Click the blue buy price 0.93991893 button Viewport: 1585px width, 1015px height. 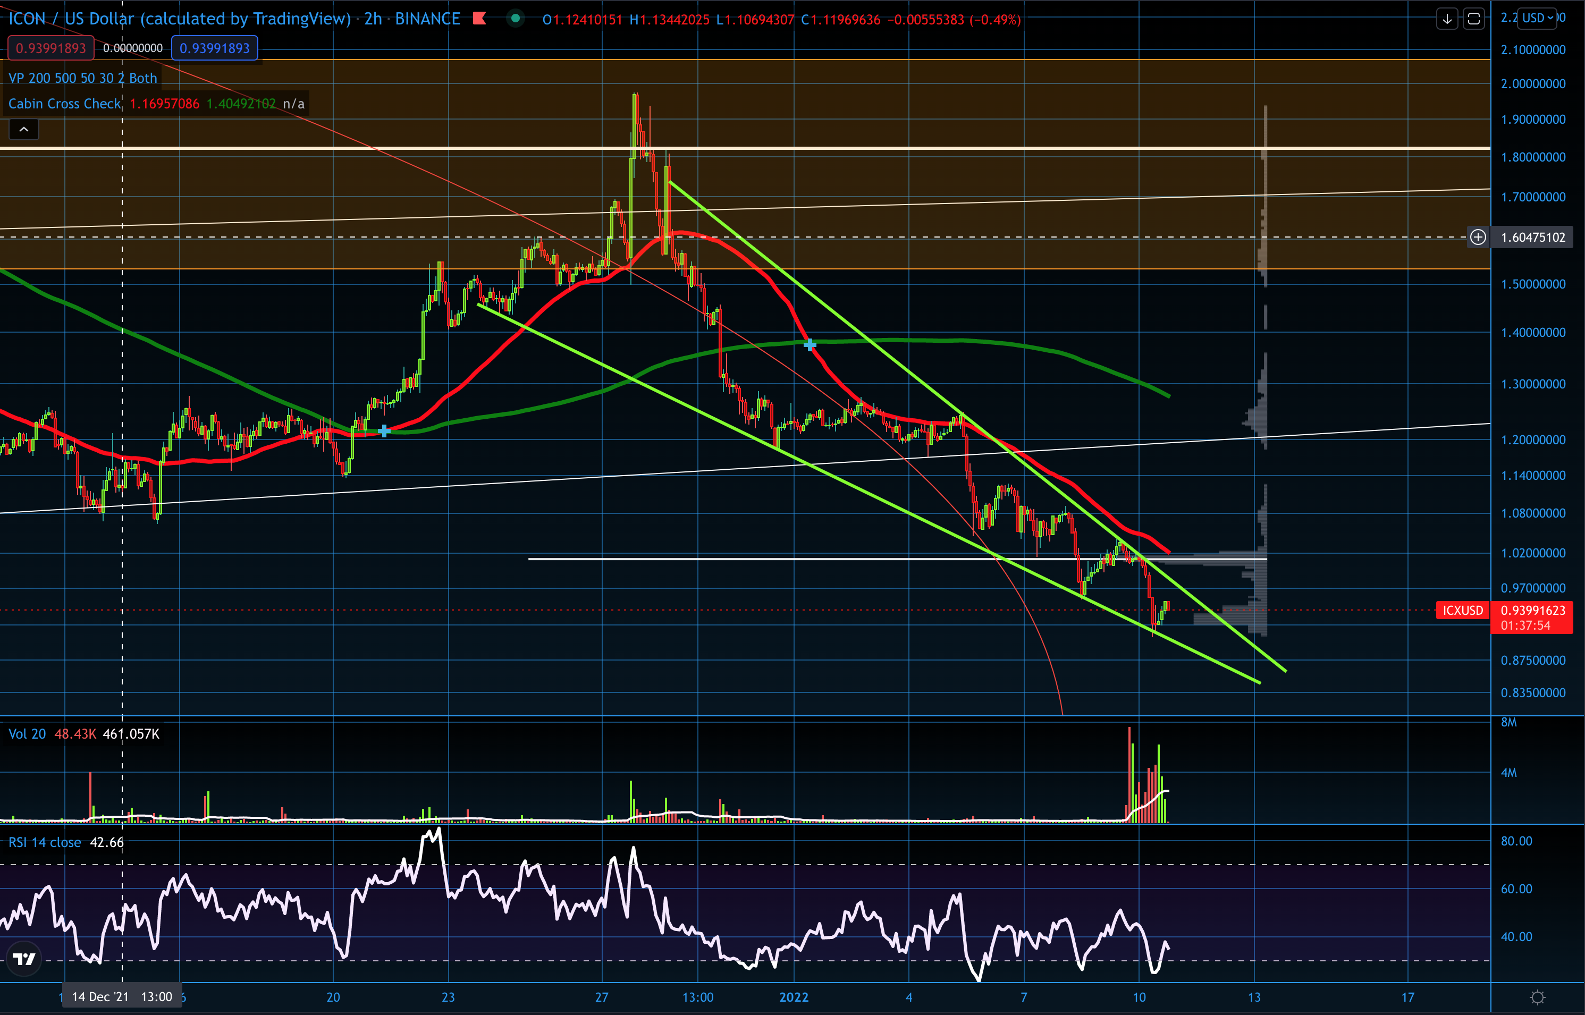(214, 48)
